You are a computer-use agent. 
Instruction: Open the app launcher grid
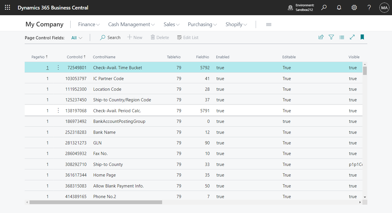pos(7,7)
